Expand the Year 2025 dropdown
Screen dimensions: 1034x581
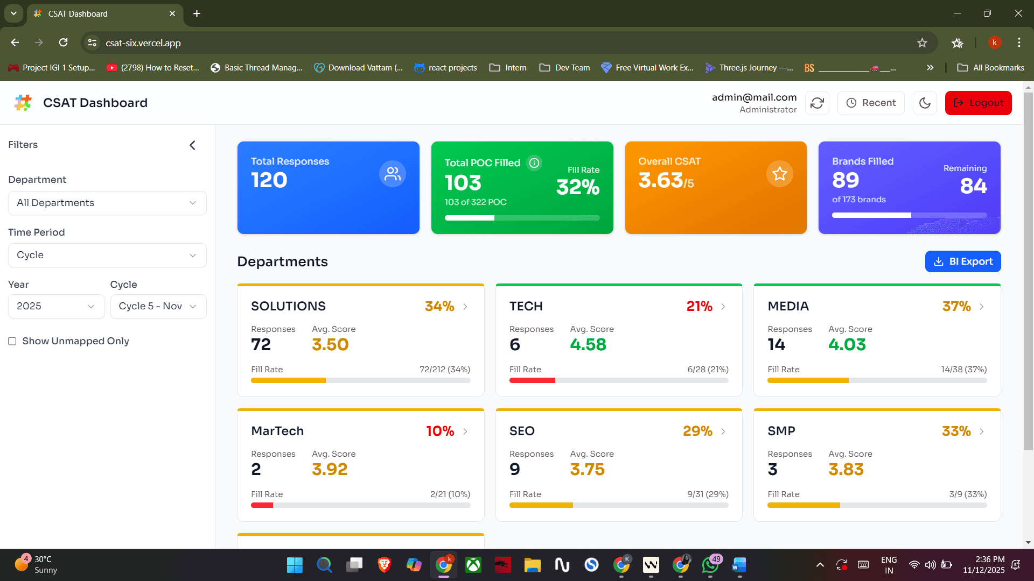coord(56,306)
